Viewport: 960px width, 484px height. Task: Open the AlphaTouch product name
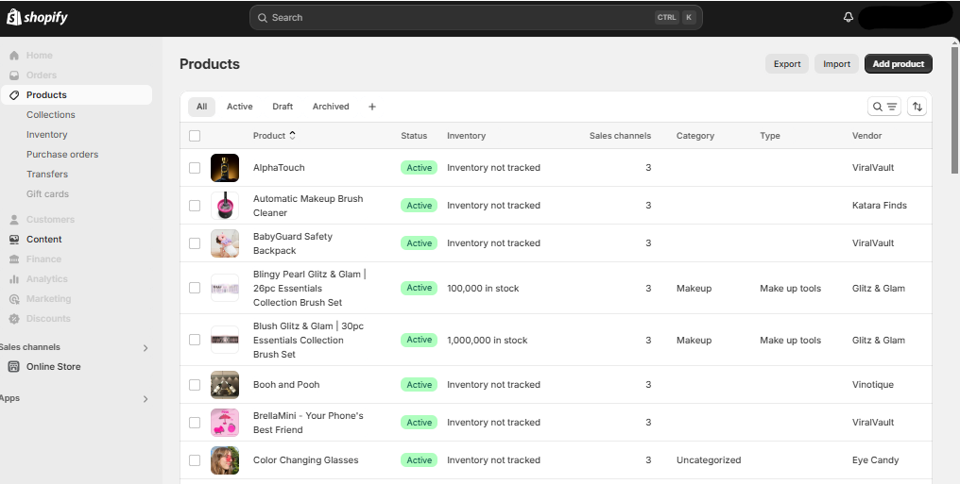pos(279,167)
